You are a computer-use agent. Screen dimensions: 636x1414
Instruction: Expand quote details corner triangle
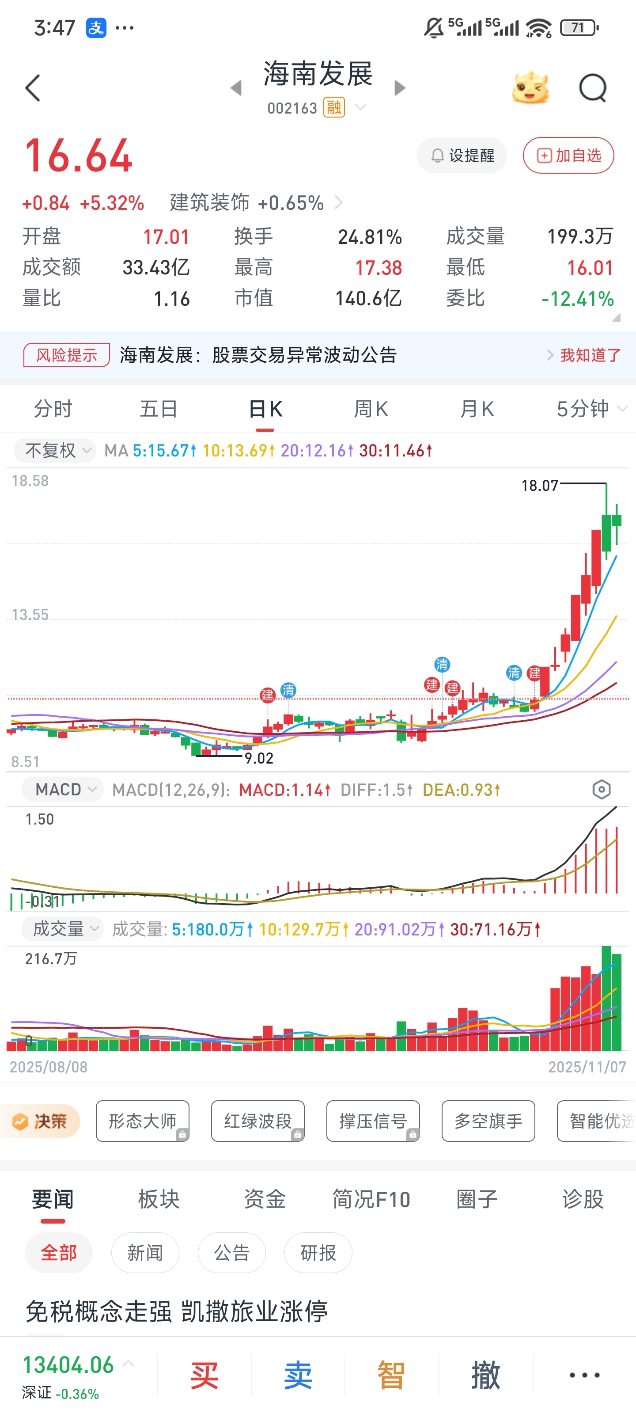[616, 317]
